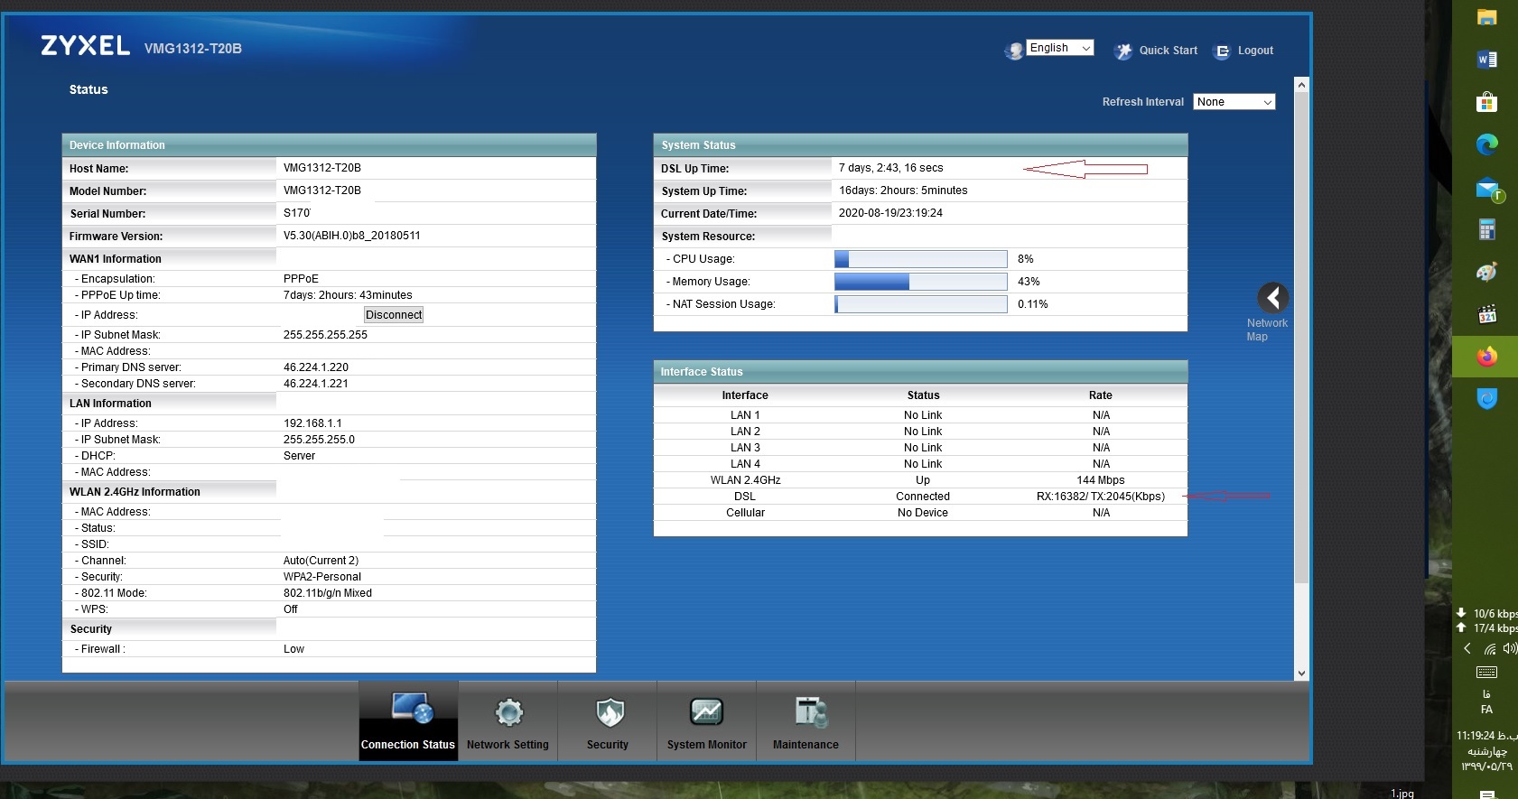Image resolution: width=1518 pixels, height=799 pixels.
Task: Click the Channel value 'Auto(Current 2)'
Action: point(321,561)
